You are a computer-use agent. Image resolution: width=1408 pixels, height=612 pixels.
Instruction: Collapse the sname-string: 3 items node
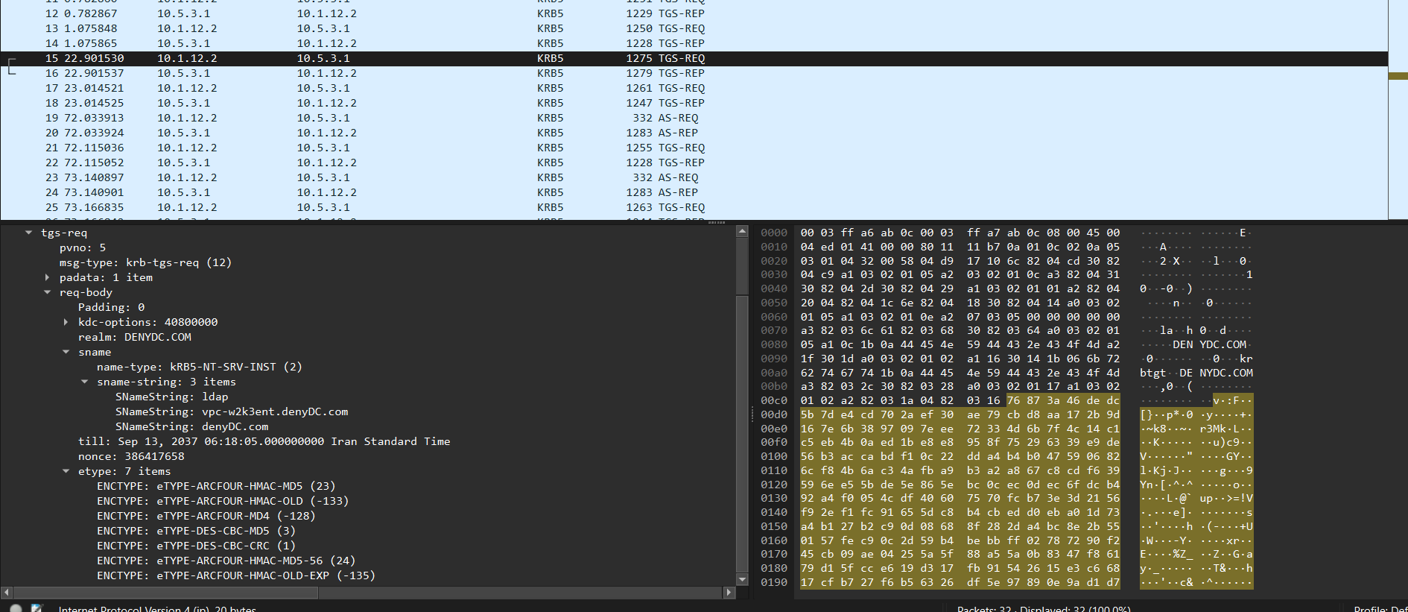click(84, 382)
